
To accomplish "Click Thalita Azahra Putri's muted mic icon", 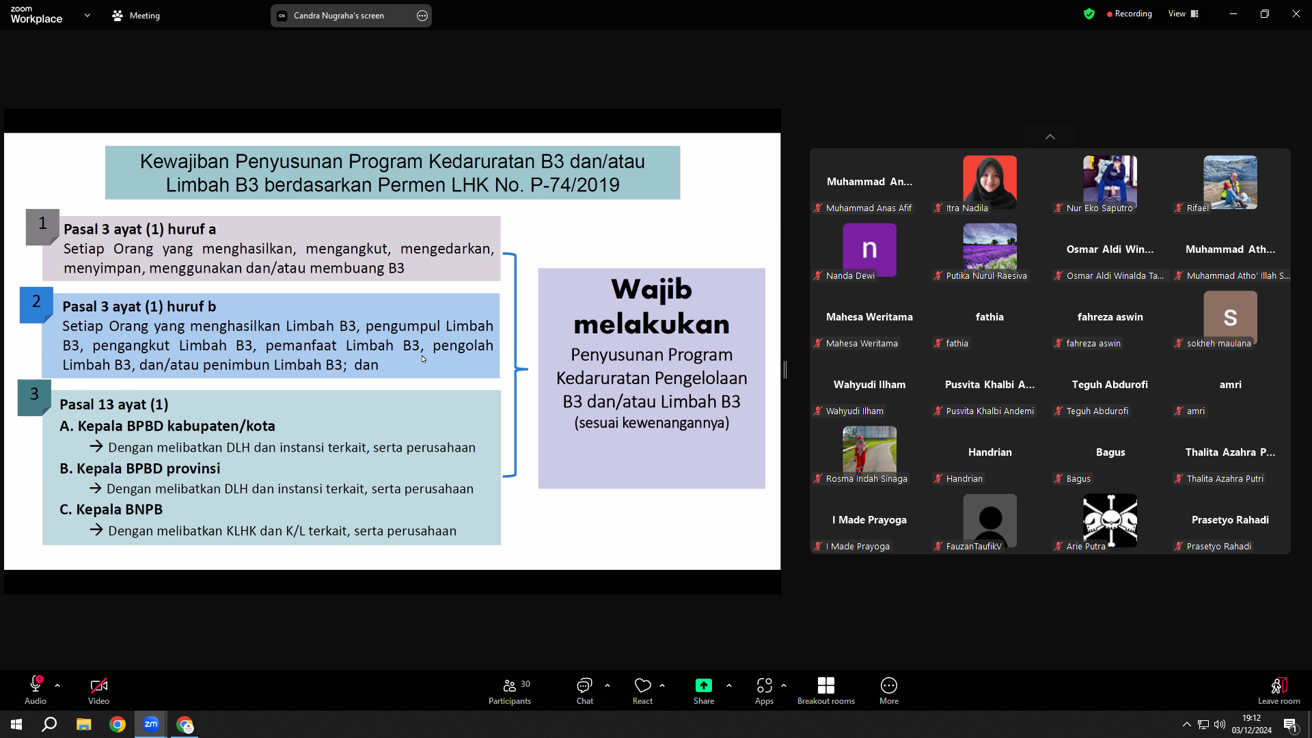I will pyautogui.click(x=1179, y=478).
